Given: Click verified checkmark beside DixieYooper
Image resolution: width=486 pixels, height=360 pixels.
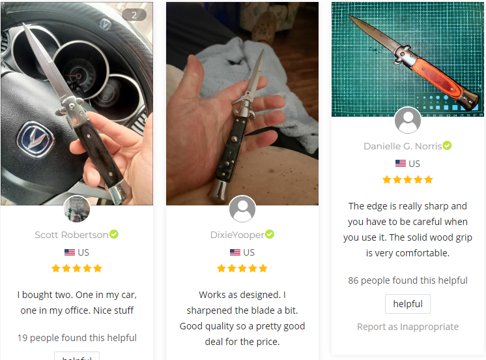Looking at the screenshot, I should pyautogui.click(x=269, y=234).
